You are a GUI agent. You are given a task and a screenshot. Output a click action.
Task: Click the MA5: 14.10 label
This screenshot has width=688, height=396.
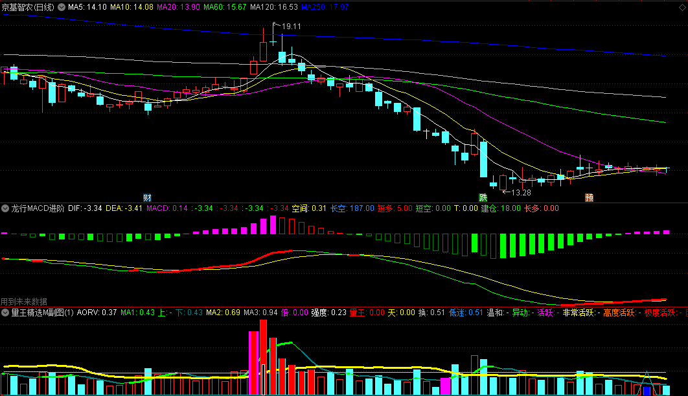[87, 7]
